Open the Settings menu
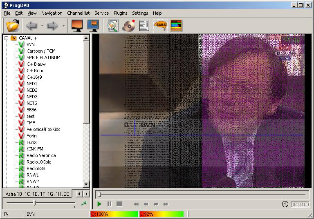The width and height of the screenshot is (314, 219). [140, 13]
